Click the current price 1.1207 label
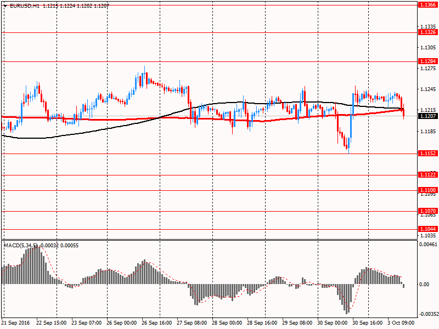The height and width of the screenshot is (329, 439). 428,116
